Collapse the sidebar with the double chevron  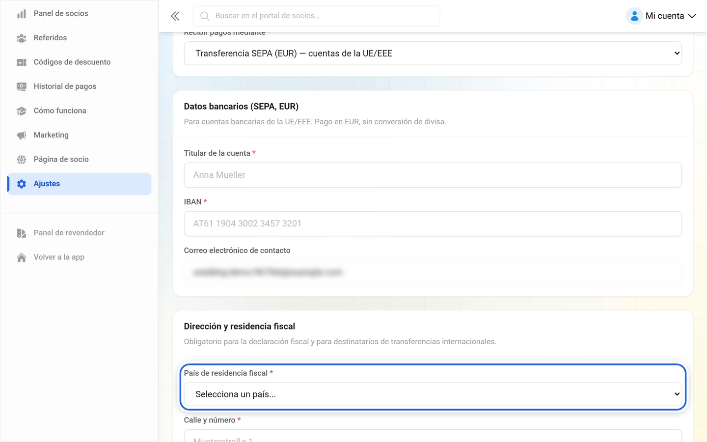[175, 16]
